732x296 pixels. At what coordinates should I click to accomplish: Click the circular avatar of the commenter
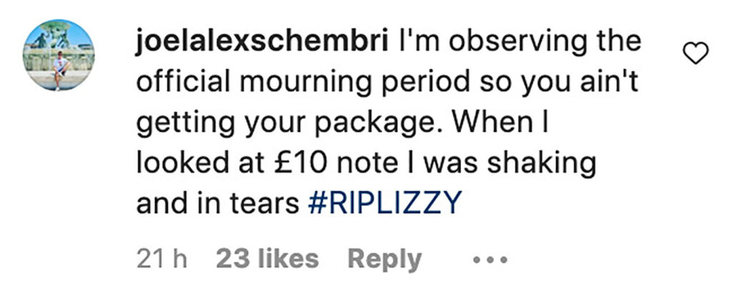click(x=58, y=54)
